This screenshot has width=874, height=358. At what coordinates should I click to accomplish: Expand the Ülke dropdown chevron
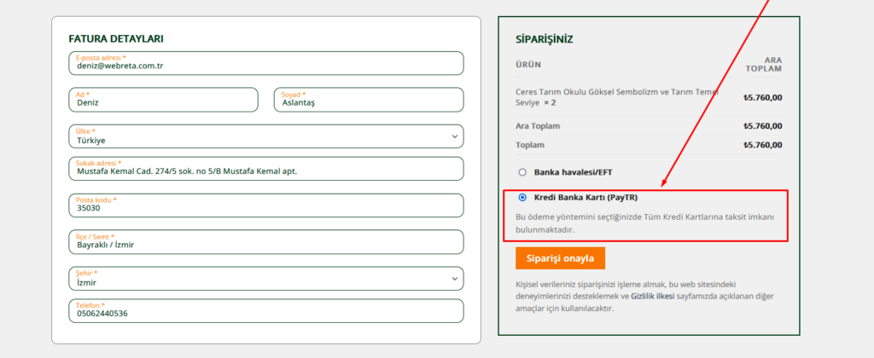coord(454,136)
